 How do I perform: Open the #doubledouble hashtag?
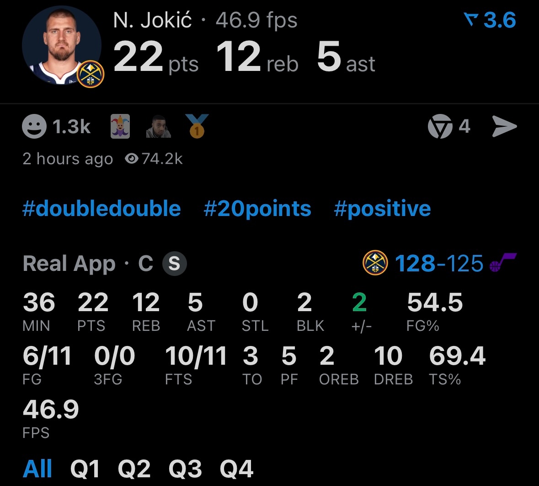point(101,209)
